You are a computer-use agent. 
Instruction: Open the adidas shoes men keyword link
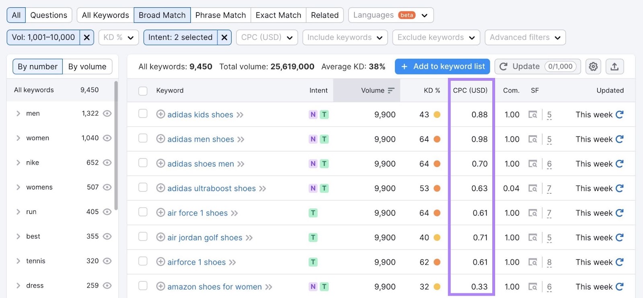201,164
